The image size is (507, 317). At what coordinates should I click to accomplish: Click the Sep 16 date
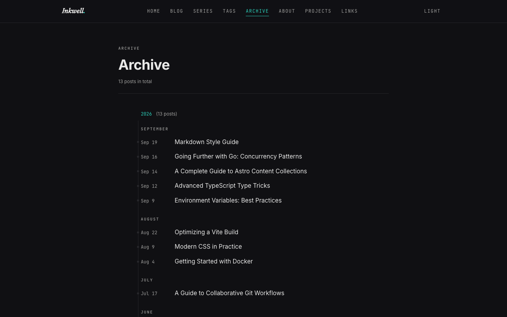coord(149,157)
